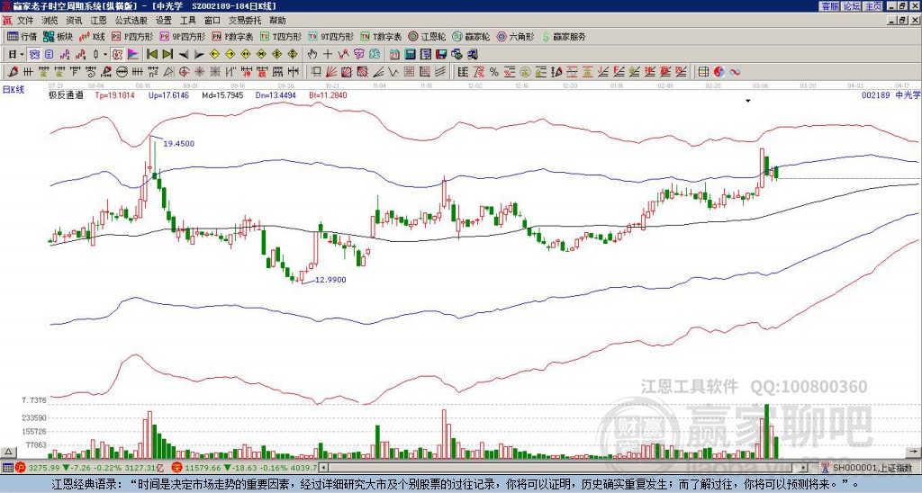Open the 公式选股 menu
This screenshot has height=493, width=922.
pyautogui.click(x=131, y=21)
